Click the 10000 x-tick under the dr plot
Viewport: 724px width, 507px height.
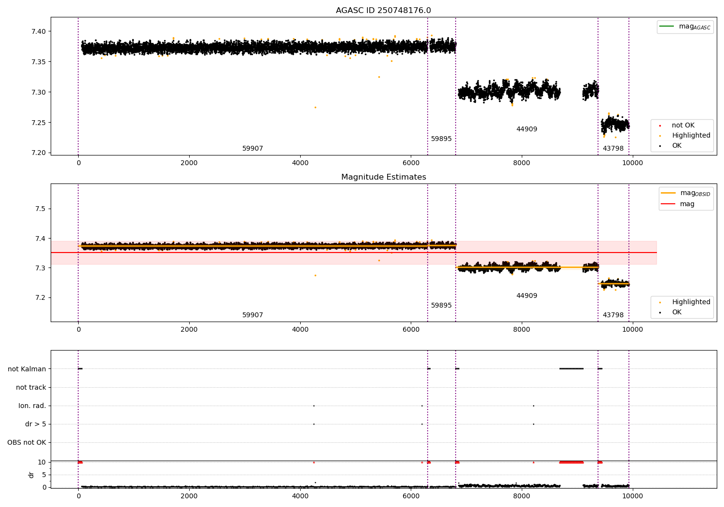632,496
